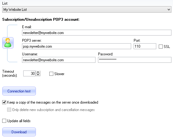Uncheck Keep a copy of messages
Screen dimensions: 173x137
click(4, 102)
